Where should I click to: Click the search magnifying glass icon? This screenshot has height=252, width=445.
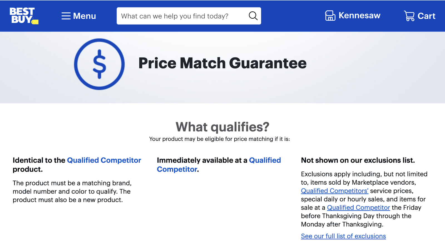(253, 16)
